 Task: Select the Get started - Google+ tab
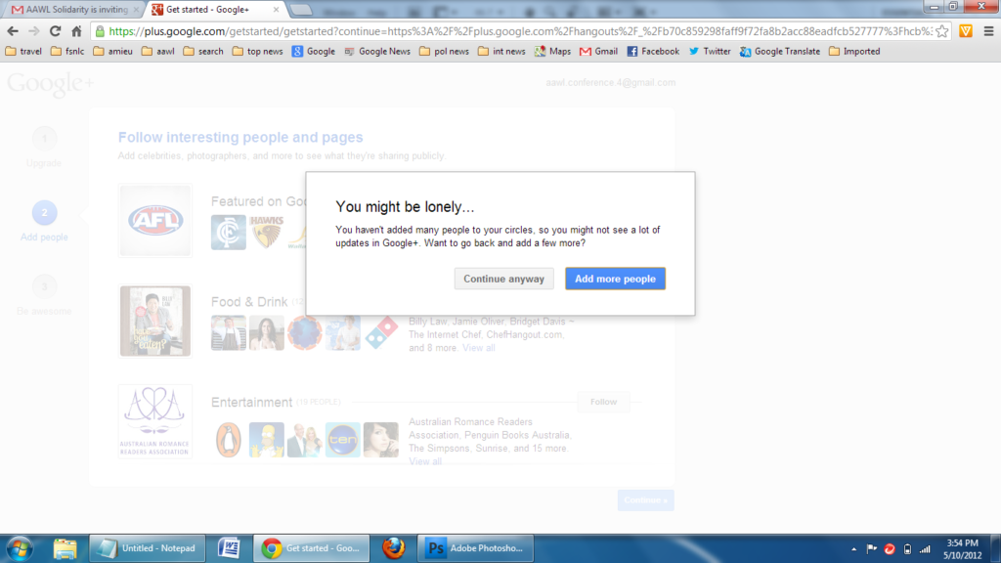point(215,10)
